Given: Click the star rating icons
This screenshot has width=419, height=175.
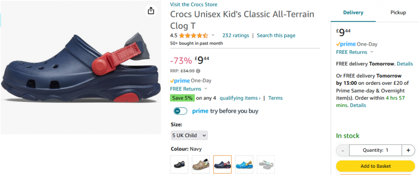Looking at the screenshot, I should (x=193, y=35).
